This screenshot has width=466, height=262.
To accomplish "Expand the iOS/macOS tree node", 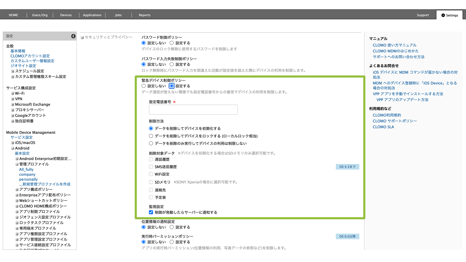I will [13, 143].
